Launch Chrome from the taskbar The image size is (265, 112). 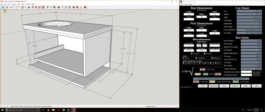(64, 110)
